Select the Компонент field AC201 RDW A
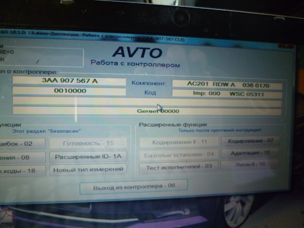This screenshot has width=304, height=228. point(227,85)
